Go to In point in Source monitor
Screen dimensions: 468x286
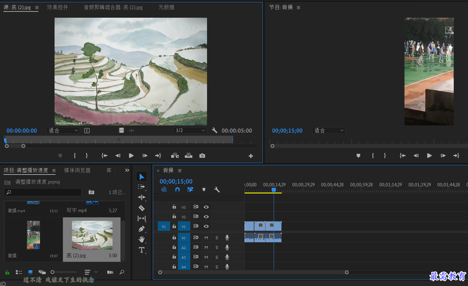(x=104, y=156)
